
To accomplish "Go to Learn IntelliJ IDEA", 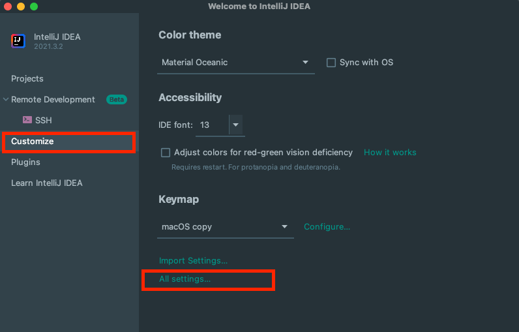I will click(x=47, y=183).
